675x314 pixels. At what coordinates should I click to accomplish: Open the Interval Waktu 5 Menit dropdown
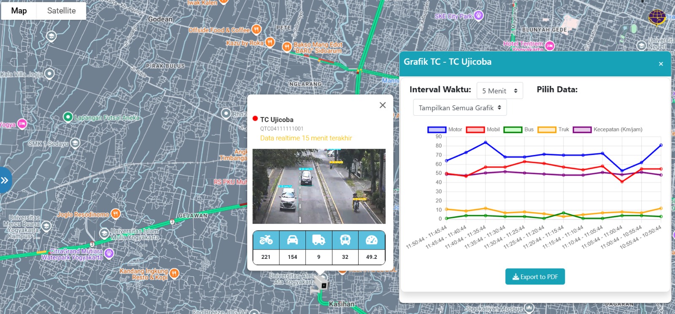coord(499,90)
